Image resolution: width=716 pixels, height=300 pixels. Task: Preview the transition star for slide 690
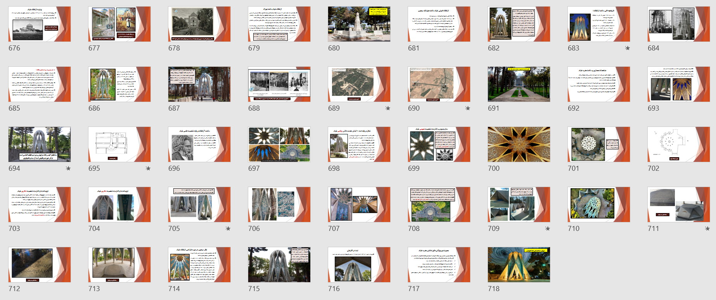tap(467, 108)
